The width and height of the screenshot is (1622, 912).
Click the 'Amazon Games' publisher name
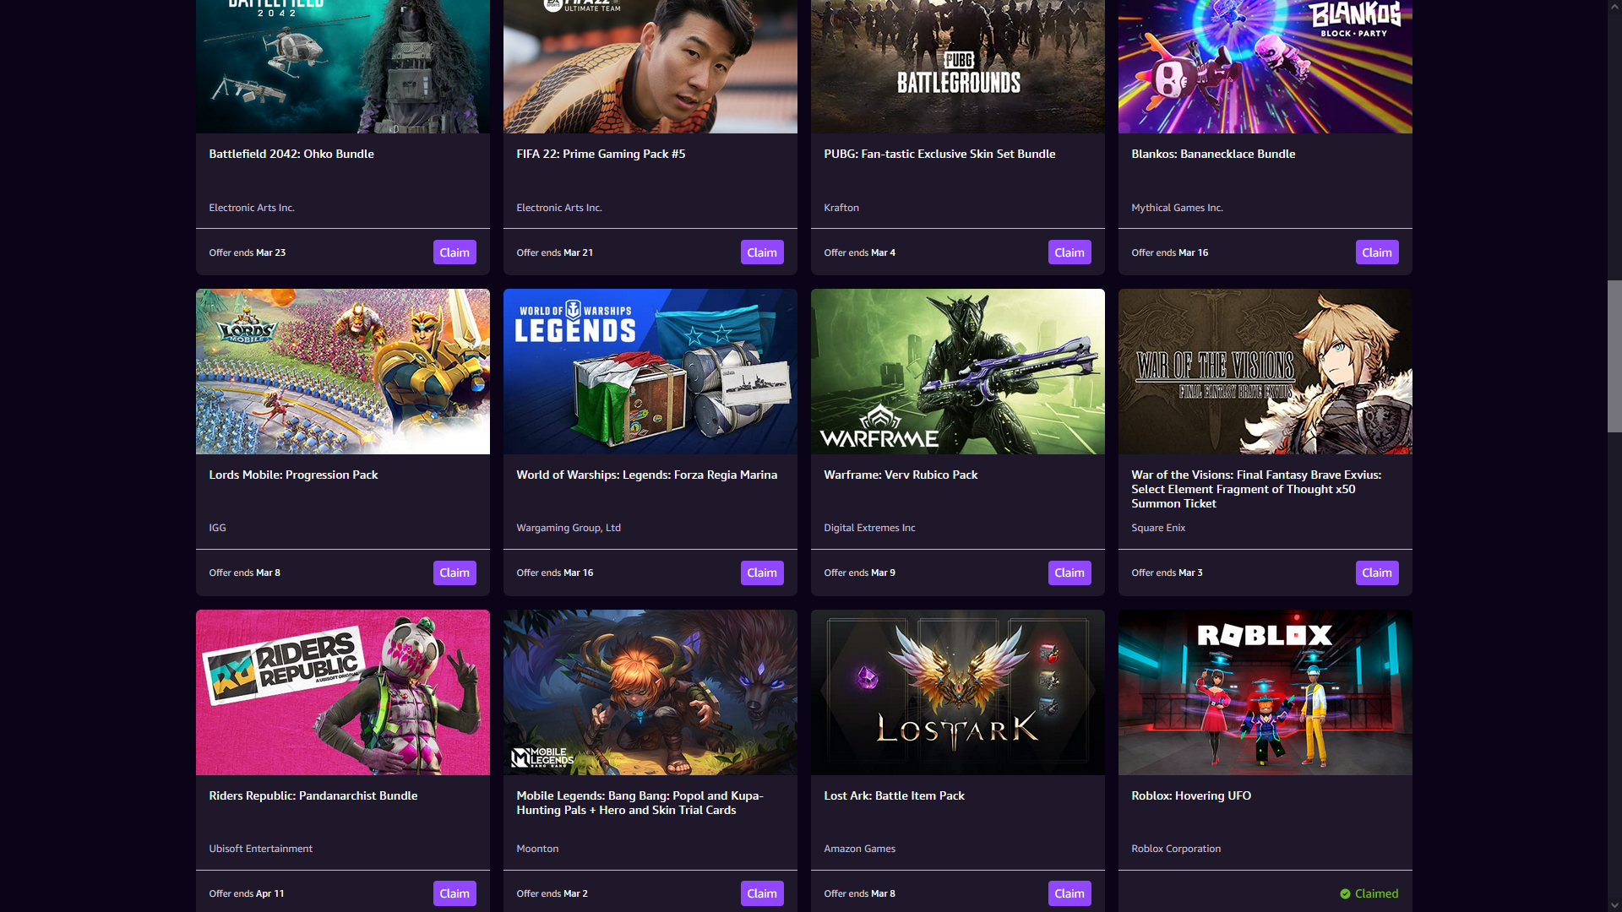859,849
